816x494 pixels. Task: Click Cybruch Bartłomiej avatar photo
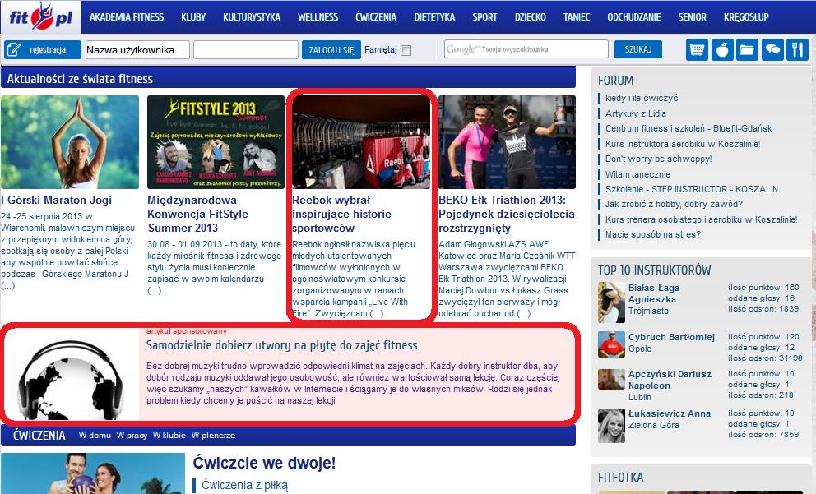tap(611, 344)
